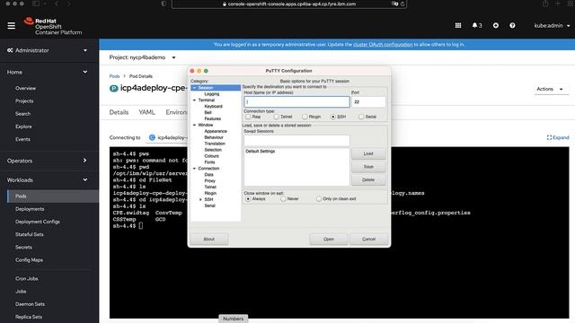Open the help question mark icon
Viewport: 575px width, 323px height.
click(512, 25)
